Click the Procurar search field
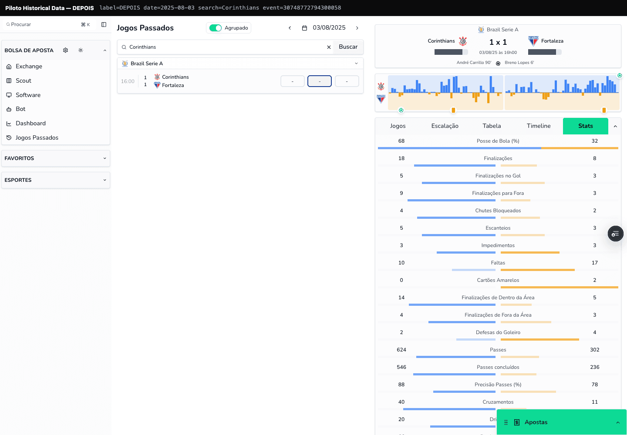 [50, 24]
